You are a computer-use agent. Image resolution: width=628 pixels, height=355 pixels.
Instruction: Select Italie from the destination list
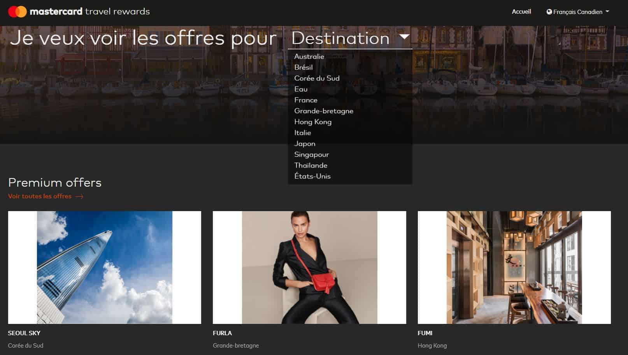click(x=303, y=133)
